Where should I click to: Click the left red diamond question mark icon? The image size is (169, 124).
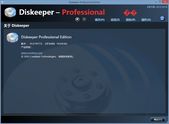(127, 13)
